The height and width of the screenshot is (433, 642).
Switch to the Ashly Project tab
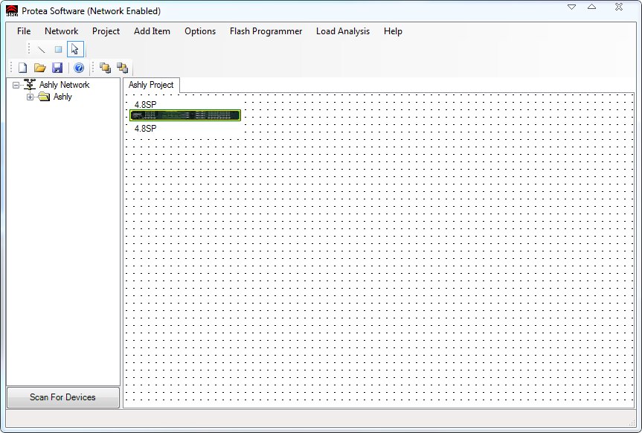151,85
